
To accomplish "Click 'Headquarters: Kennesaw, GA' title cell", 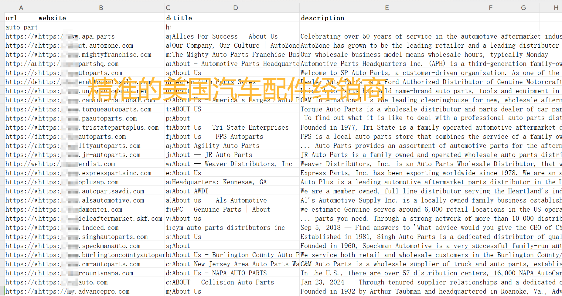I will pos(236,182).
